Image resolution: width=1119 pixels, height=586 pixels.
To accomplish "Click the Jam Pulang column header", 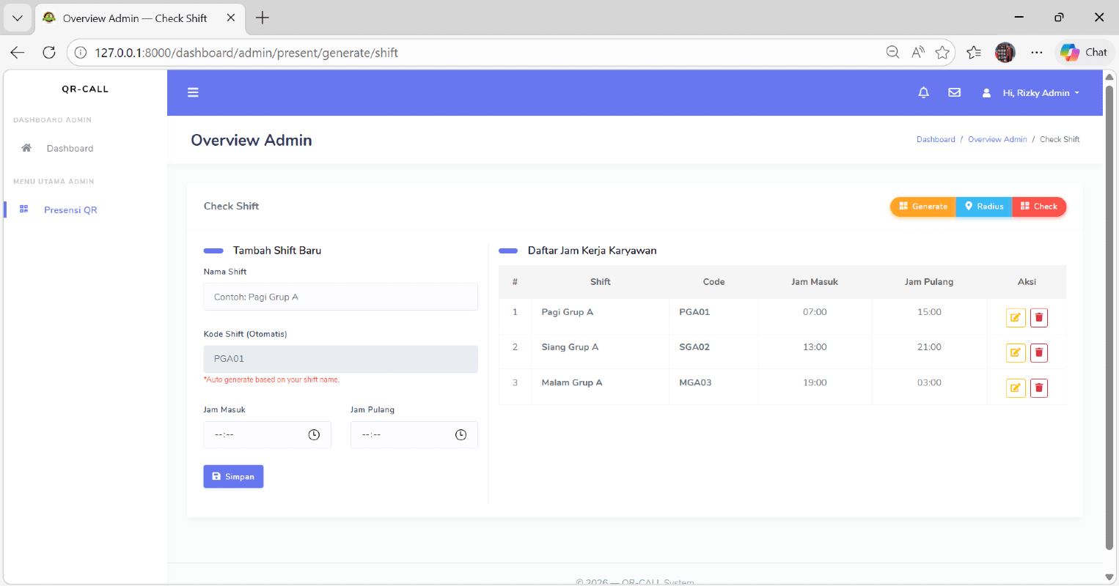I will coord(929,282).
